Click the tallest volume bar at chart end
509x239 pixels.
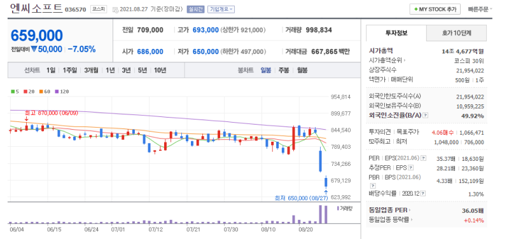pos(321,214)
